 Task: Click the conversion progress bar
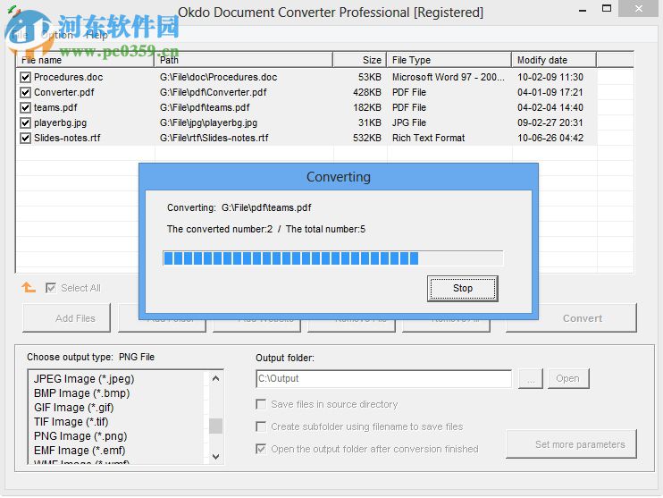click(332, 258)
